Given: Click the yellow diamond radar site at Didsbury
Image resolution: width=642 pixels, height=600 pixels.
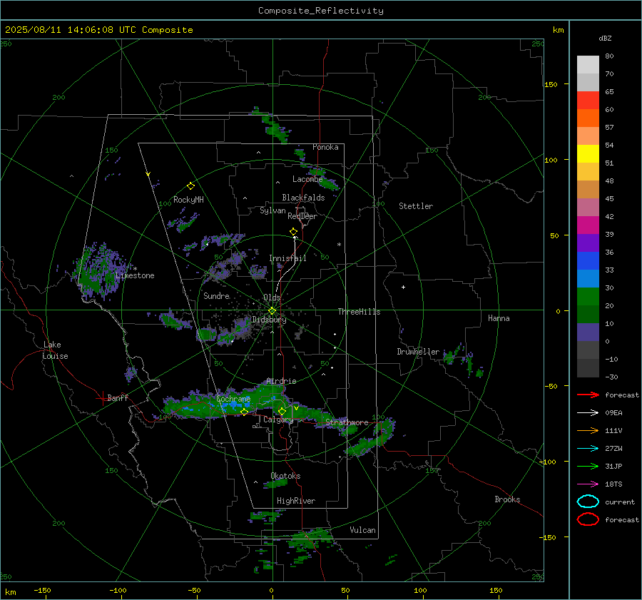Looking at the screenshot, I should tap(272, 311).
